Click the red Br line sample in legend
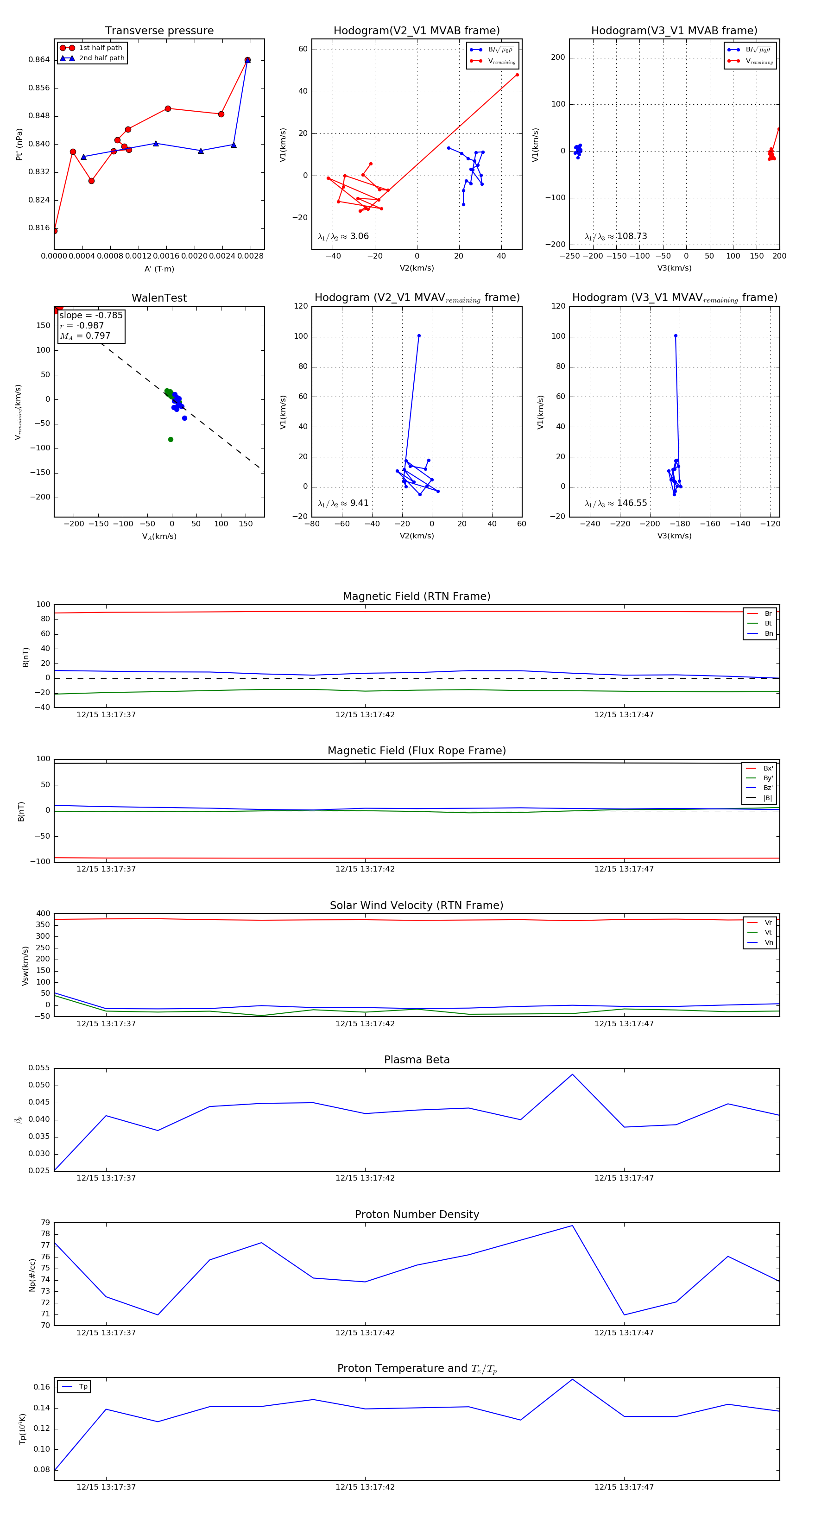Viewport: 834px width, 1529px height. 752,614
